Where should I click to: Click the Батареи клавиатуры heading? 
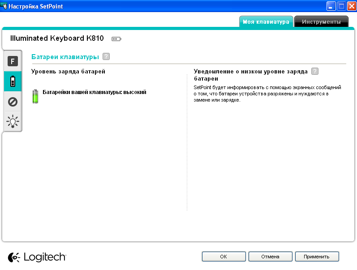[x=65, y=57]
